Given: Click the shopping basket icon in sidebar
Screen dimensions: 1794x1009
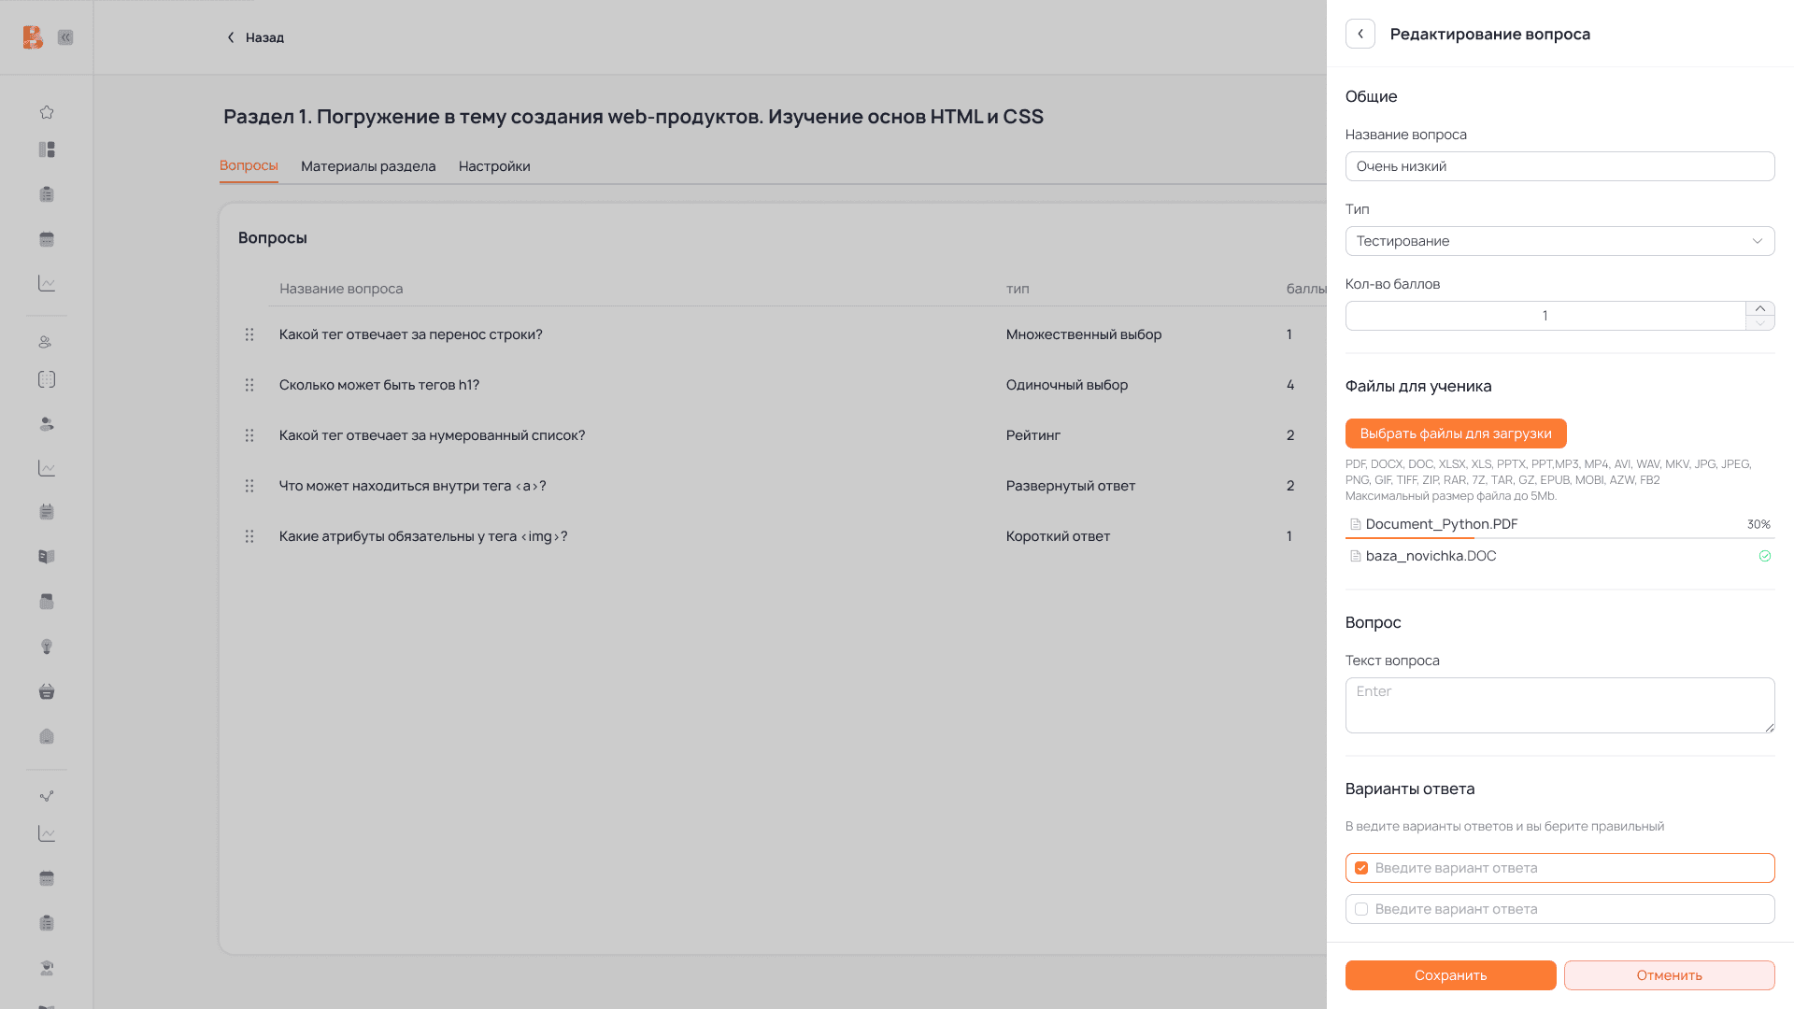Looking at the screenshot, I should (47, 691).
